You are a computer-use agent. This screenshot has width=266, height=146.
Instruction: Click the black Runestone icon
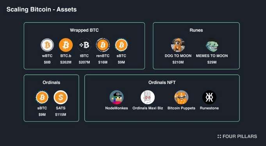point(209,97)
